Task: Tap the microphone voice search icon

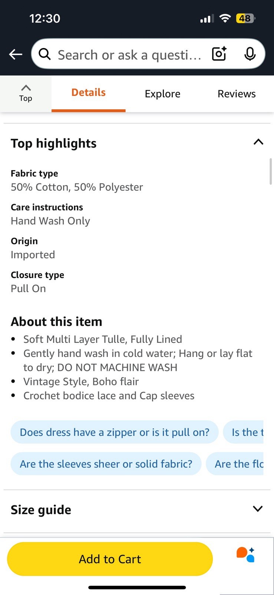Action: [250, 54]
